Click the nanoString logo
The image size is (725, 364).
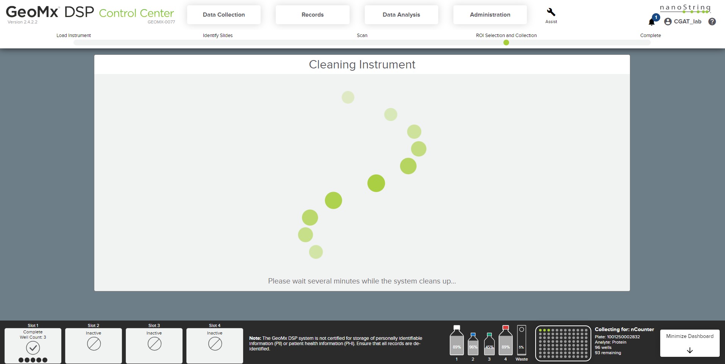click(x=685, y=9)
